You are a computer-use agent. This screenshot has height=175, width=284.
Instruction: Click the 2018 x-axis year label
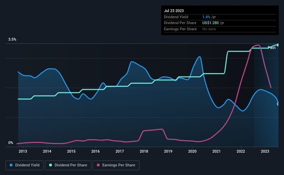click(144, 151)
